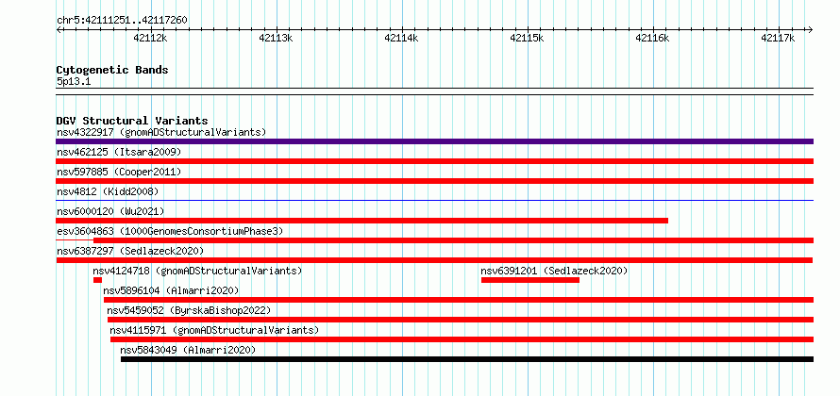The height and width of the screenshot is (396, 840).
Task: Click the thin blue nsv4812 line
Action: click(434, 200)
